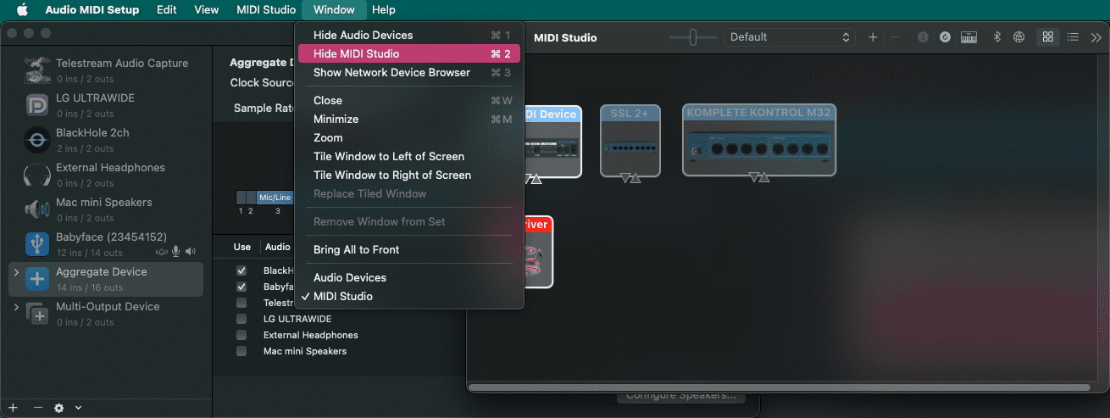The width and height of the screenshot is (1110, 418).
Task: Open the Edit menu in menu bar
Action: pyautogui.click(x=167, y=10)
